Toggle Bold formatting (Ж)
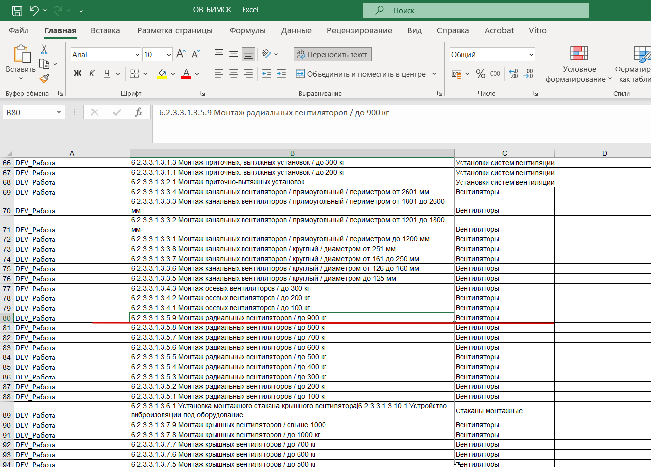651x467 pixels. [x=78, y=74]
